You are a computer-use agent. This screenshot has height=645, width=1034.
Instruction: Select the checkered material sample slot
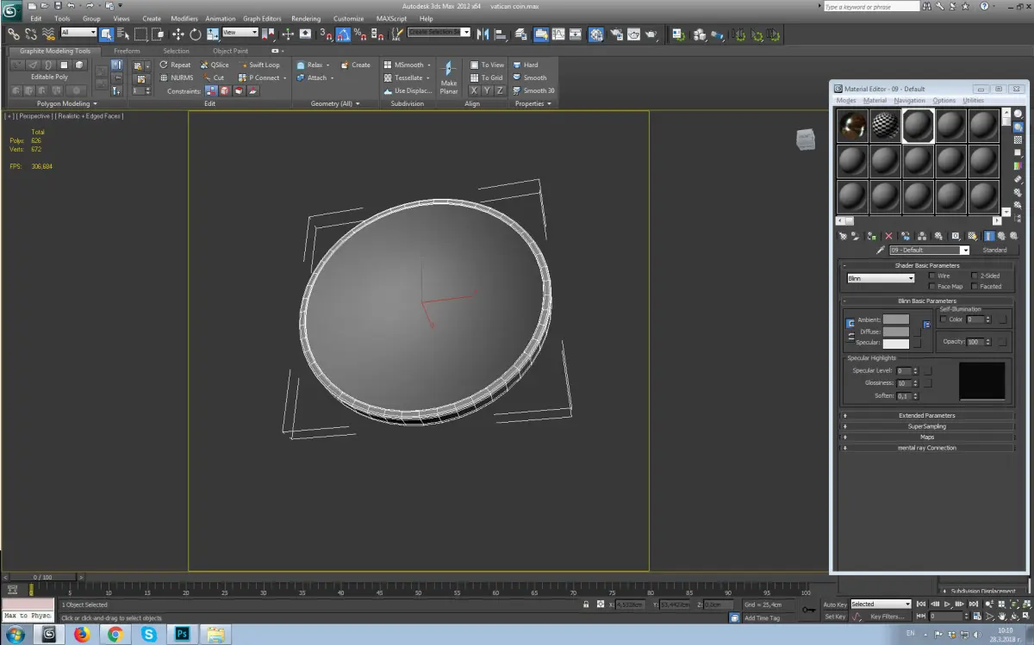[x=885, y=126]
